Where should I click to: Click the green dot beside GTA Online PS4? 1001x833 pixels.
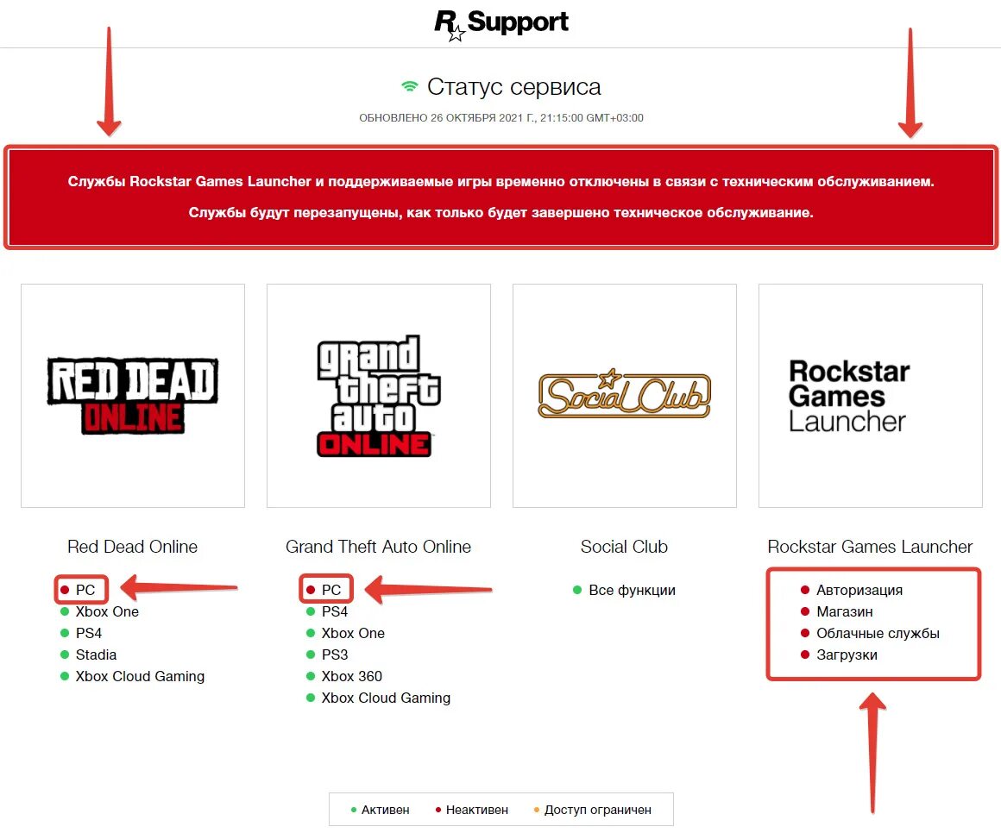tap(311, 611)
